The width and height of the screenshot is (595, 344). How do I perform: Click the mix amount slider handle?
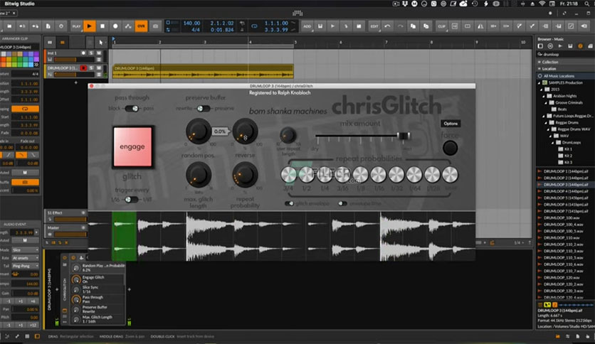[x=404, y=135]
